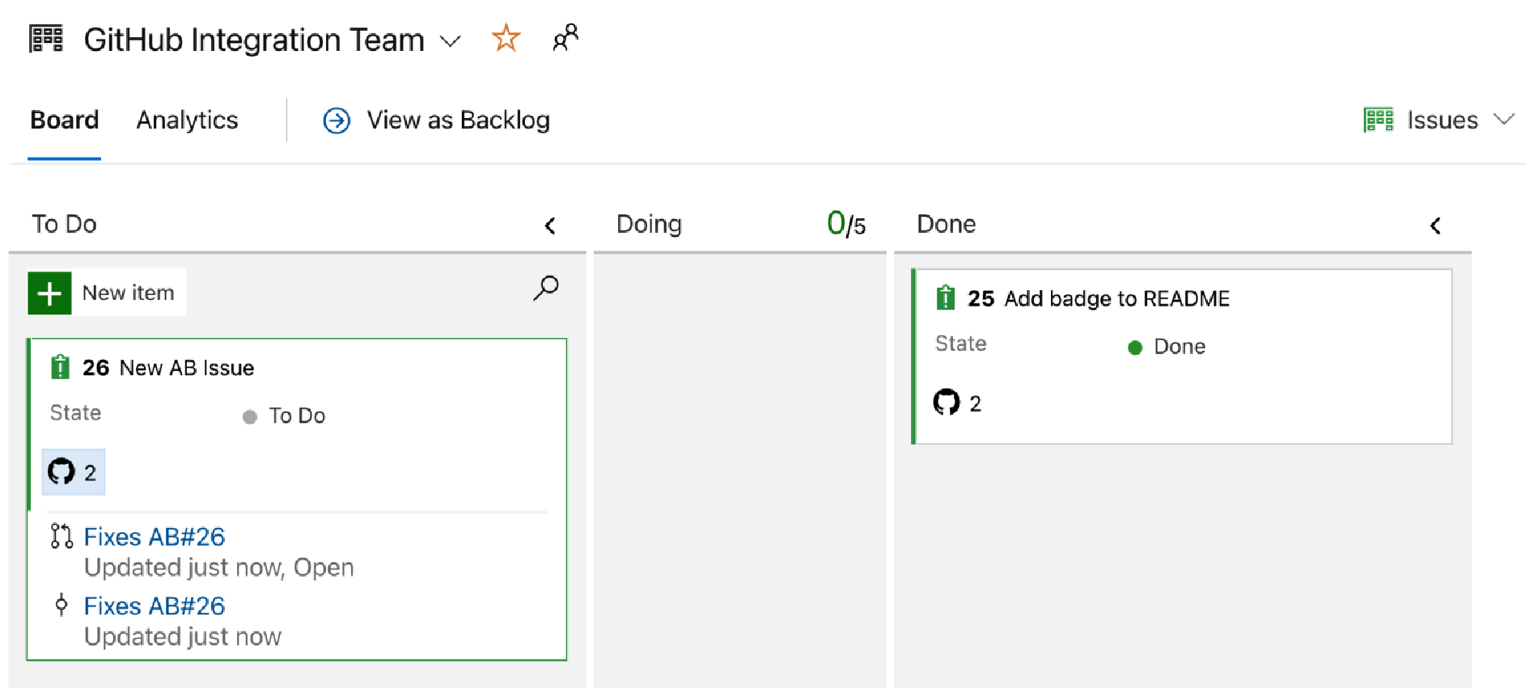Click the ID number 25 on card

tap(981, 299)
